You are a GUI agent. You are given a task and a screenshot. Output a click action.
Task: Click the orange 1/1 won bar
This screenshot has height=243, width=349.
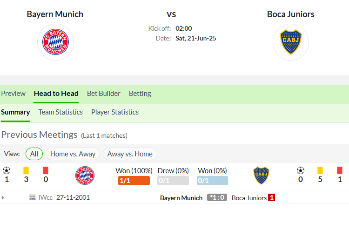click(134, 181)
